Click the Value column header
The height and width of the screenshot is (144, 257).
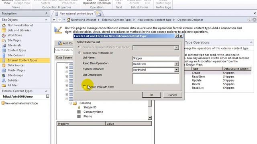[x=128, y=124]
